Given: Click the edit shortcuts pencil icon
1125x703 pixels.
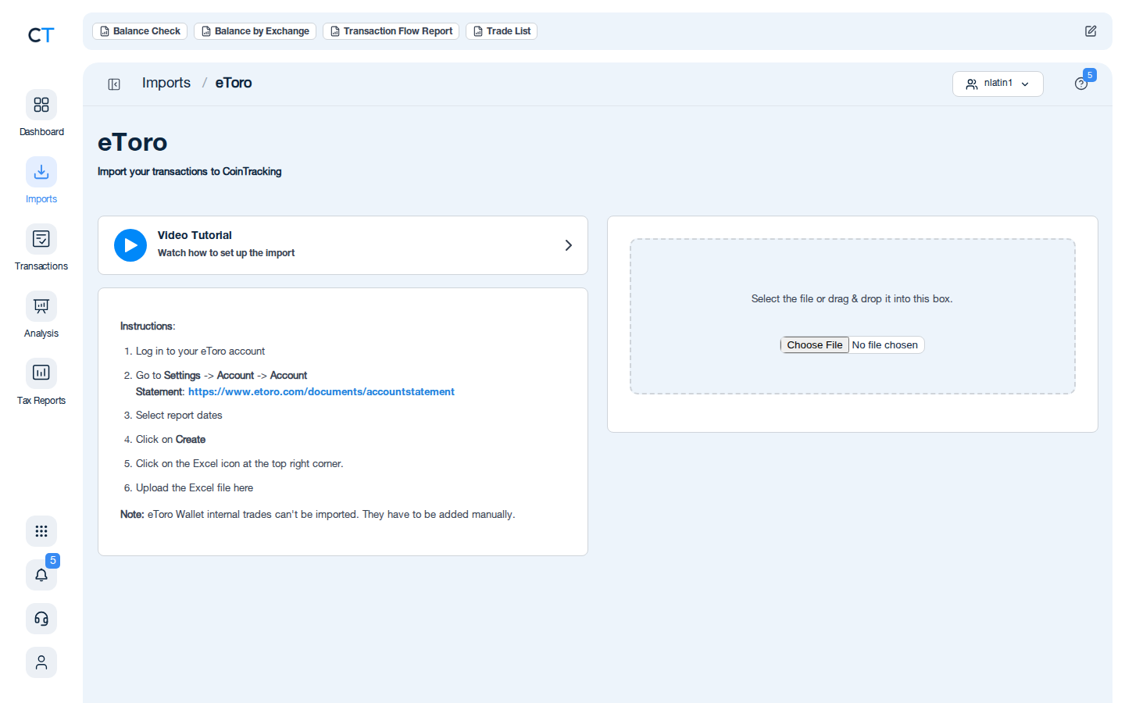Looking at the screenshot, I should click(1091, 31).
